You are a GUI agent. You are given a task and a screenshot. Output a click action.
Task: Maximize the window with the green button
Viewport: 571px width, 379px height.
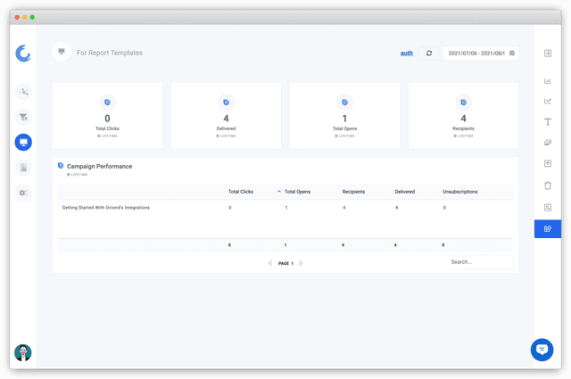pos(32,17)
